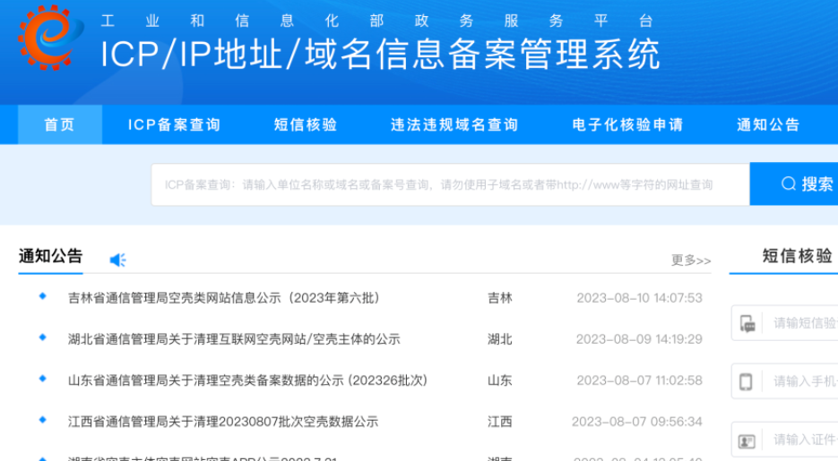Focus the 请输入手机 phone input field

[x=784, y=381]
